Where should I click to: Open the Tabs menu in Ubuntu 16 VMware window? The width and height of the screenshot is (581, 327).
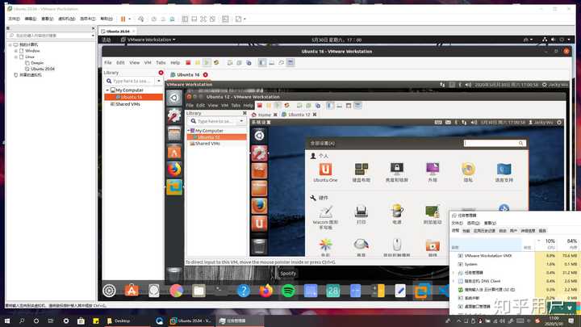161,63
